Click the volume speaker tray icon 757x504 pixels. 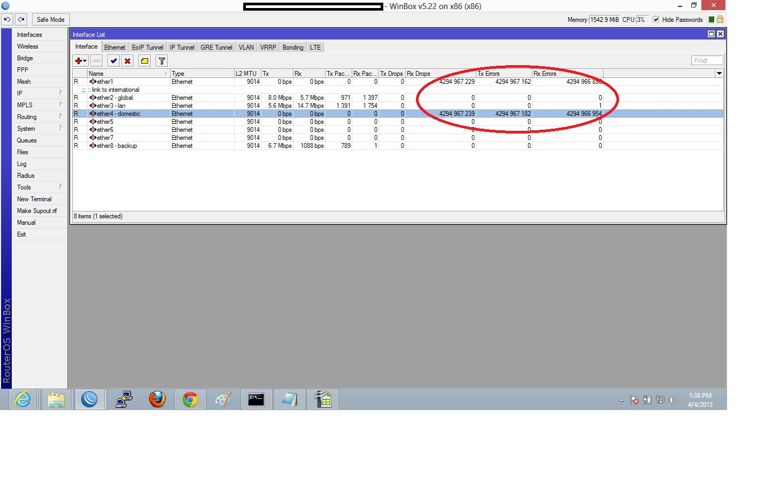pos(673,400)
